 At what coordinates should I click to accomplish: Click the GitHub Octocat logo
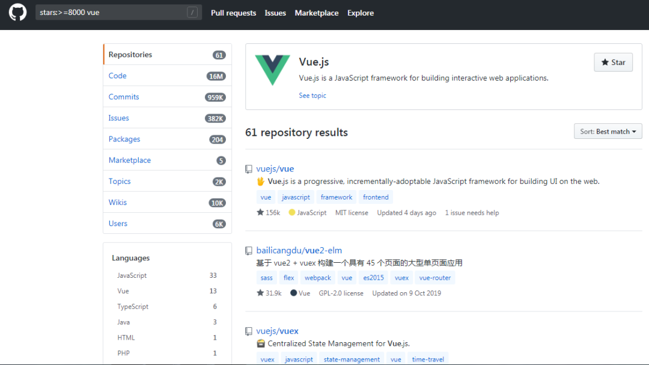pos(17,13)
